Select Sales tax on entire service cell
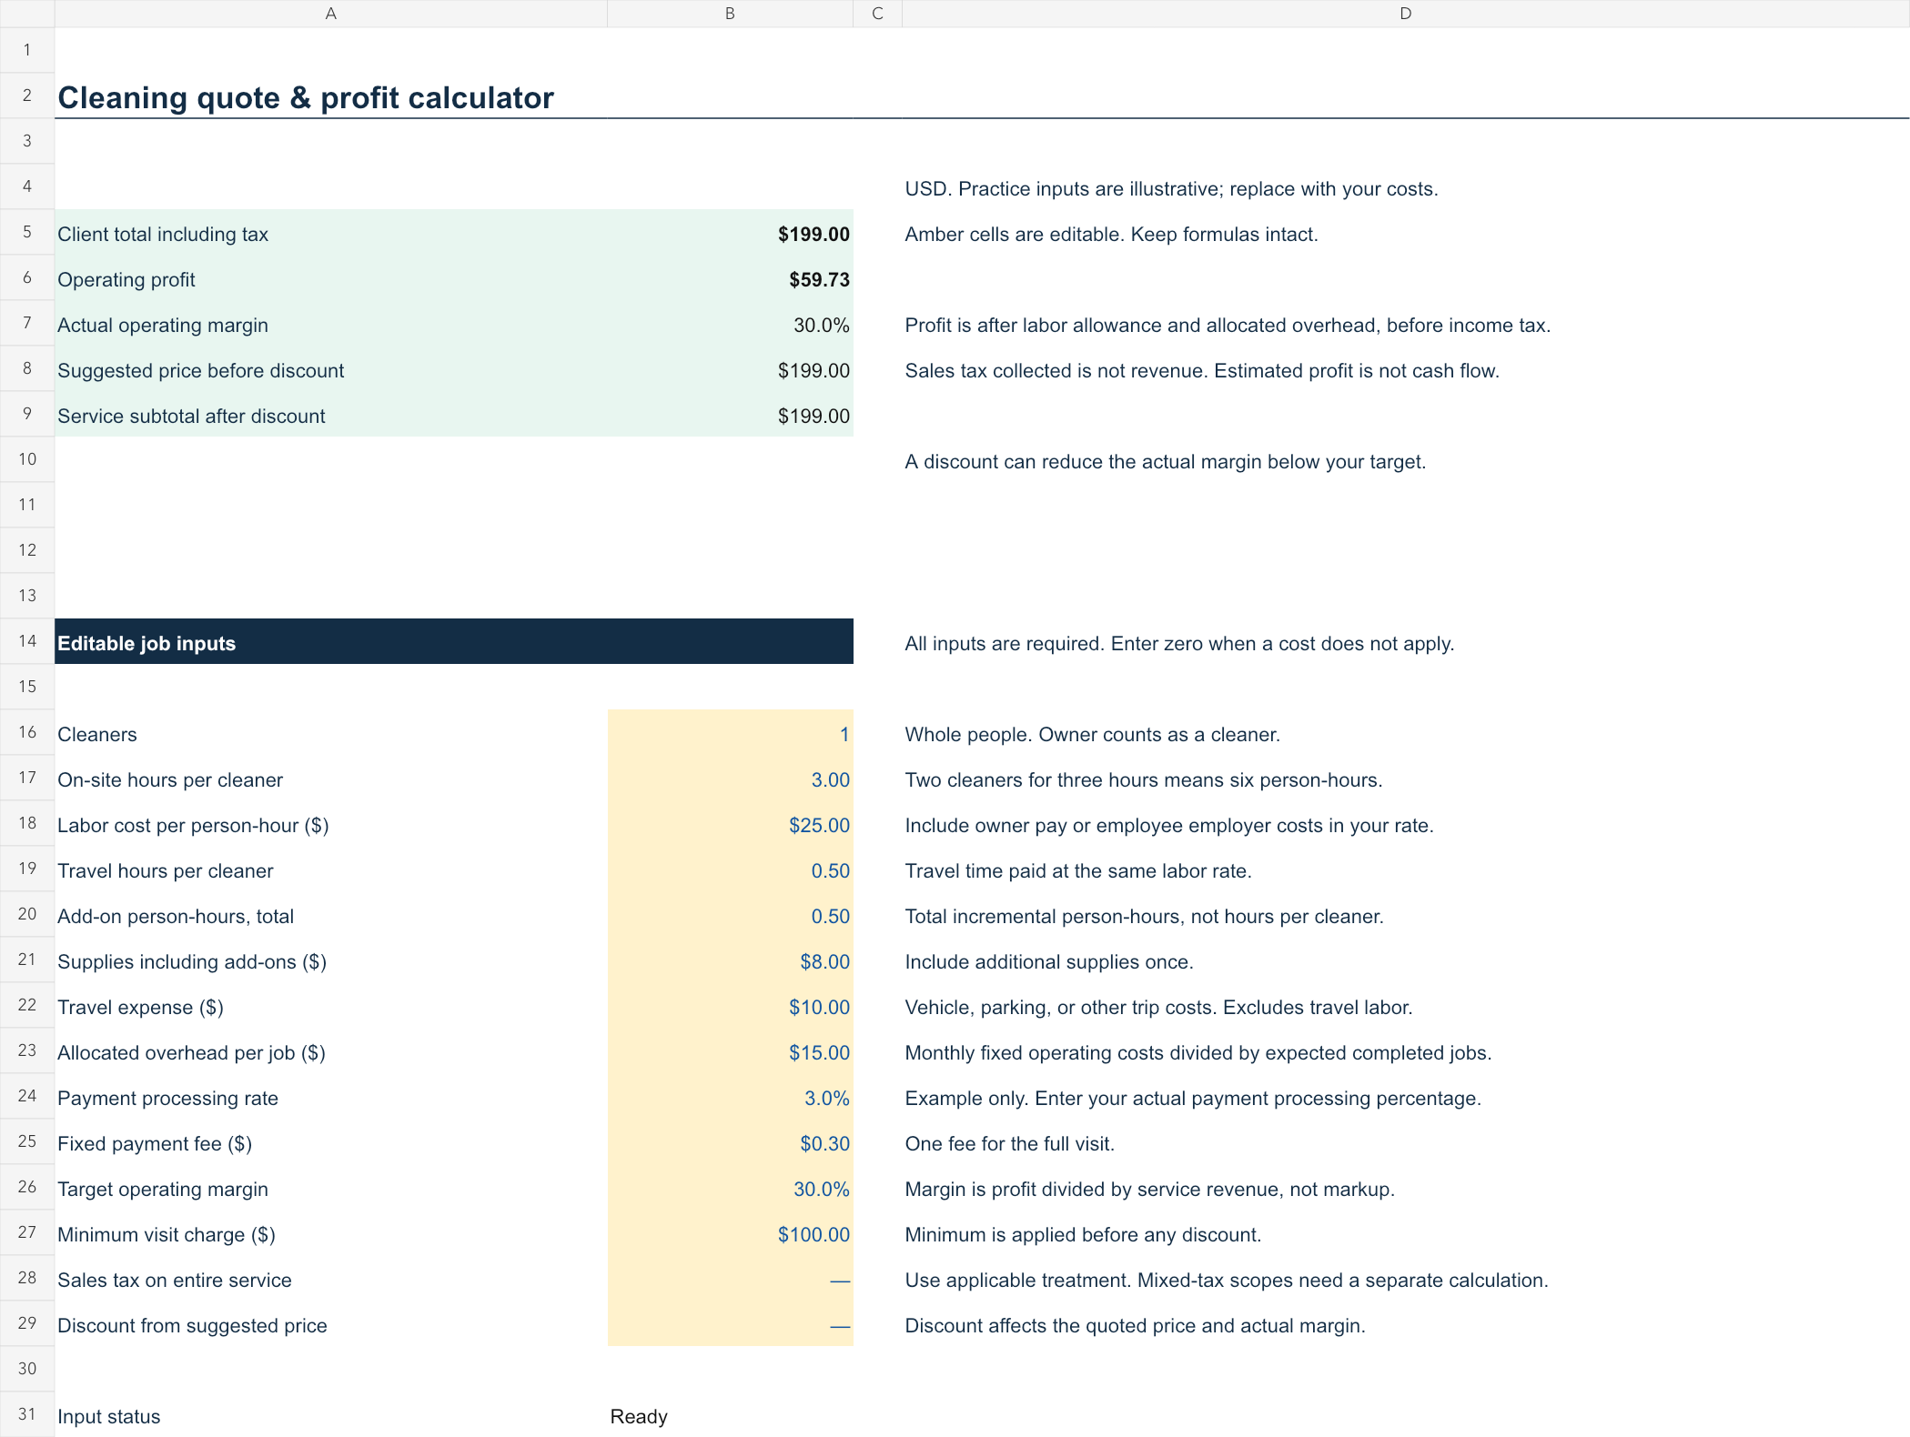This screenshot has height=1437, width=1910. coord(730,1279)
